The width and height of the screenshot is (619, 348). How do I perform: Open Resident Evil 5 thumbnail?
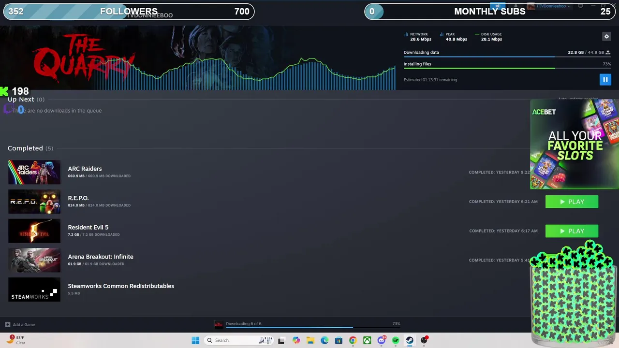(x=34, y=231)
